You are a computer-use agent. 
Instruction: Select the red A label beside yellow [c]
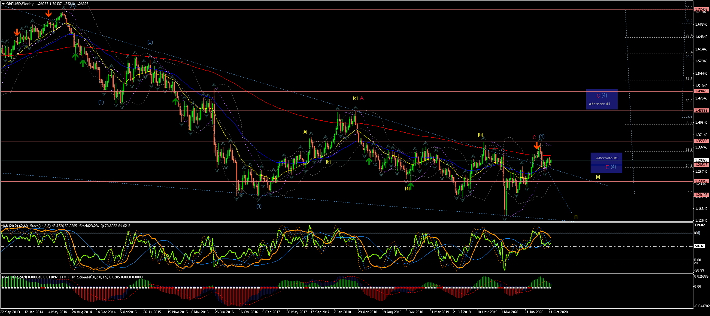click(362, 98)
